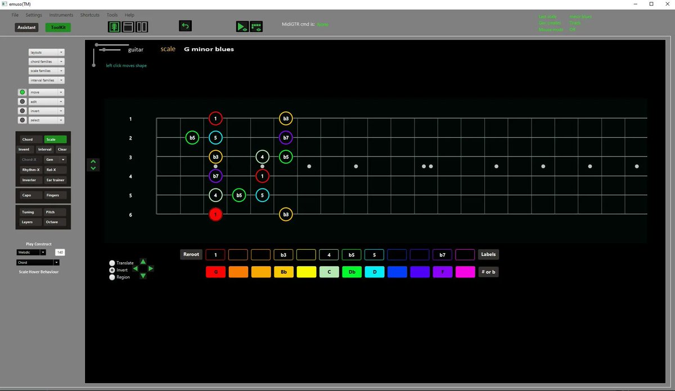Screen dimensions: 675x391
Task: Open the Gen dropdown
Action: click(x=55, y=160)
